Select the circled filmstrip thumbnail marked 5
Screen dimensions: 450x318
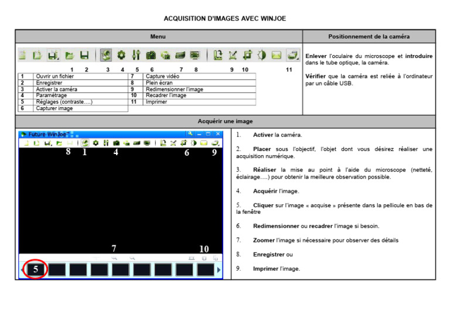(36, 269)
